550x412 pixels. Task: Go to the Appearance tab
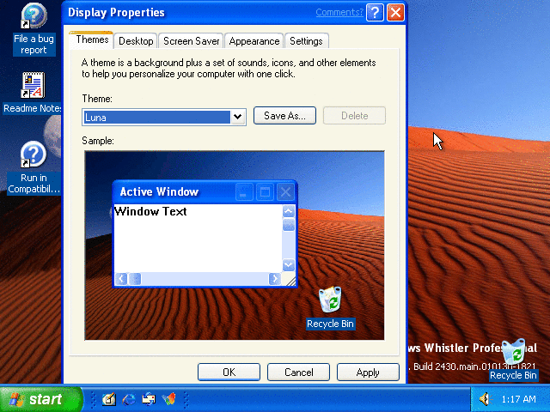click(254, 41)
